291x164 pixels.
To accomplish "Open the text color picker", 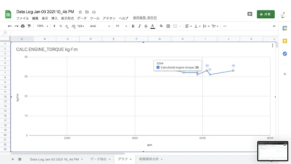I will point(153,26).
